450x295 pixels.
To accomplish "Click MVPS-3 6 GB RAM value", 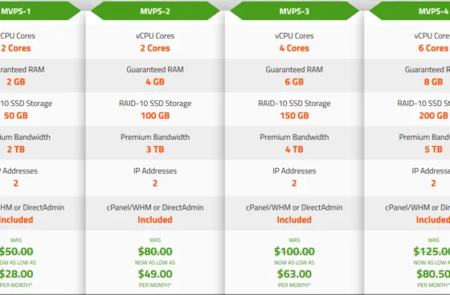I will [294, 82].
